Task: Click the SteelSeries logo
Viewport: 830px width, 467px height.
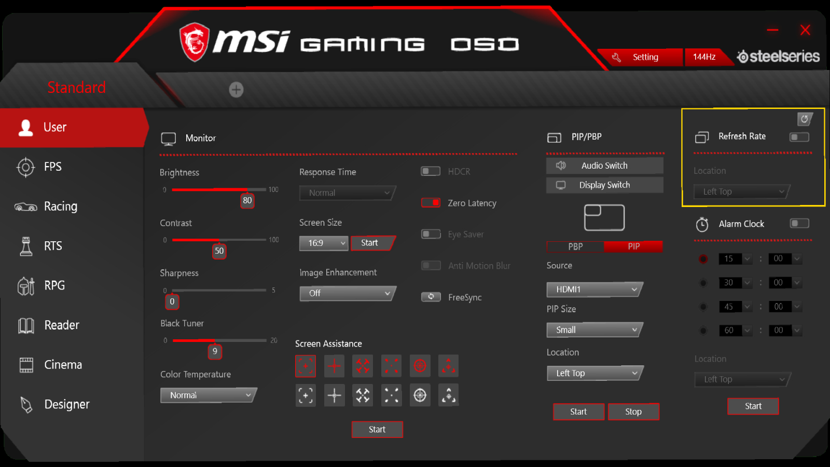Action: [778, 57]
